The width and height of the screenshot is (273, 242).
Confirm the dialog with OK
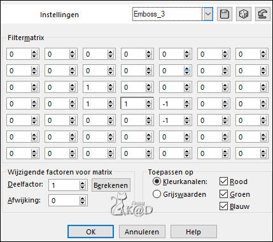click(x=91, y=232)
